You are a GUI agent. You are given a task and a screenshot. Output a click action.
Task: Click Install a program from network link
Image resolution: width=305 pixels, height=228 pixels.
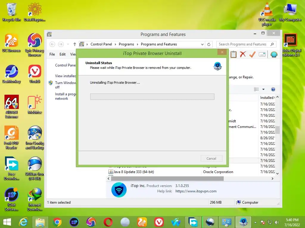(66, 96)
